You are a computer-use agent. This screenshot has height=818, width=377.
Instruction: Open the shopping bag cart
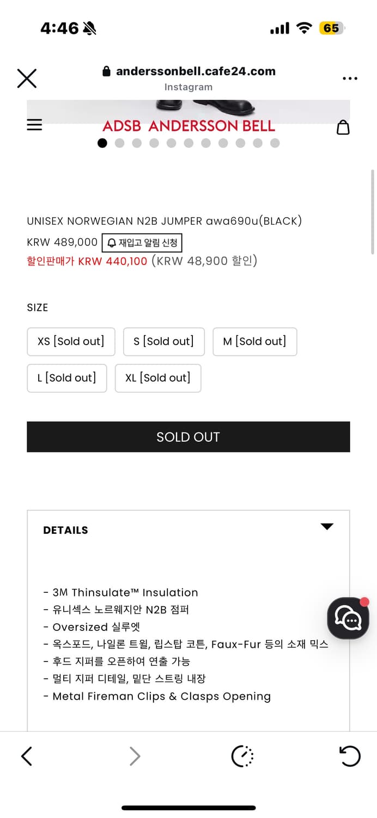click(343, 128)
